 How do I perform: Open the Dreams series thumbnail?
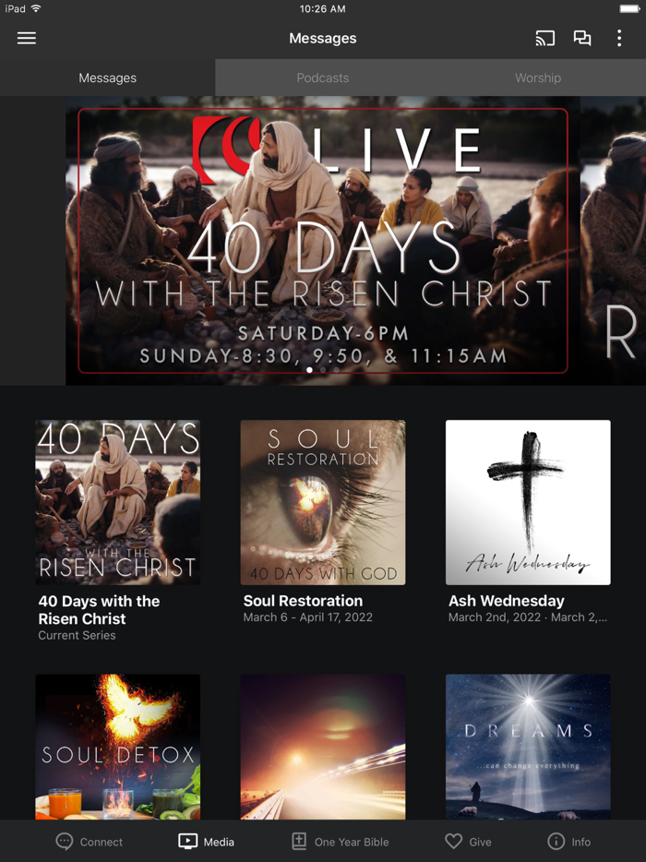[x=528, y=747]
